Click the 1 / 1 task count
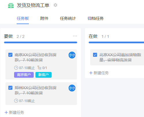Viewport: 144px width, 117px height. coord(105,36)
